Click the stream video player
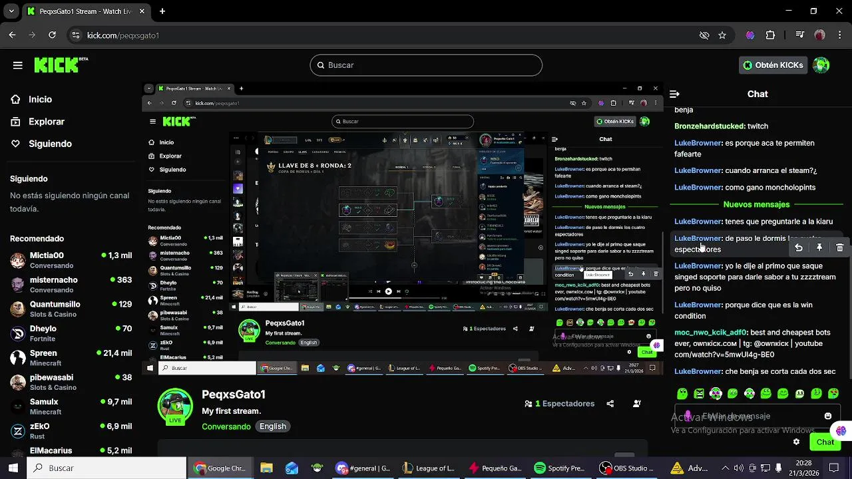The width and height of the screenshot is (852, 479). [x=403, y=230]
